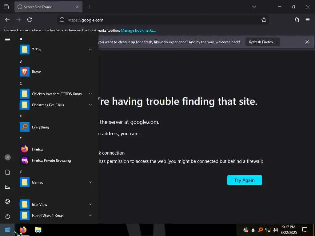Open the Firefox application hamburger menu
This screenshot has height=236, width=315.
308,20
